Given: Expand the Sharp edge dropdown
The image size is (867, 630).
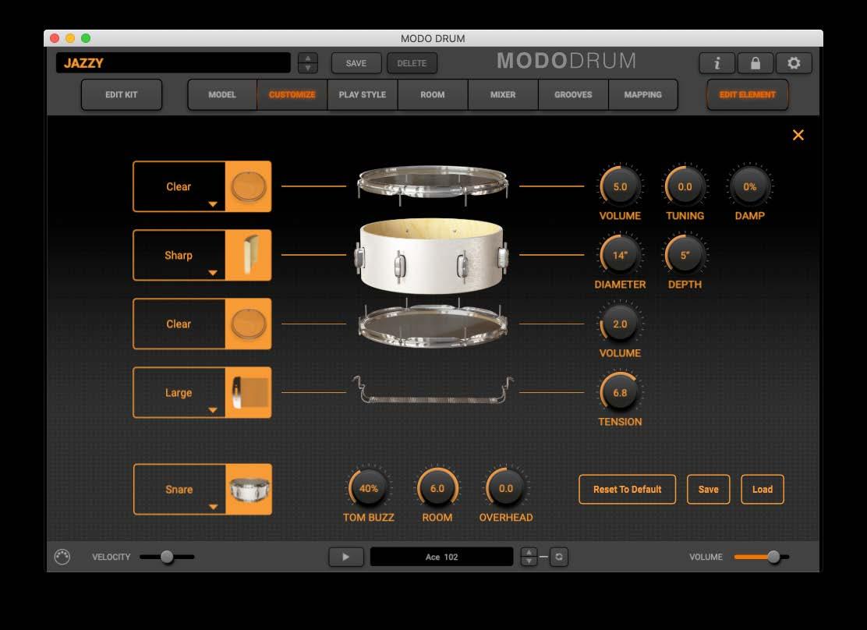Looking at the screenshot, I should pyautogui.click(x=213, y=273).
